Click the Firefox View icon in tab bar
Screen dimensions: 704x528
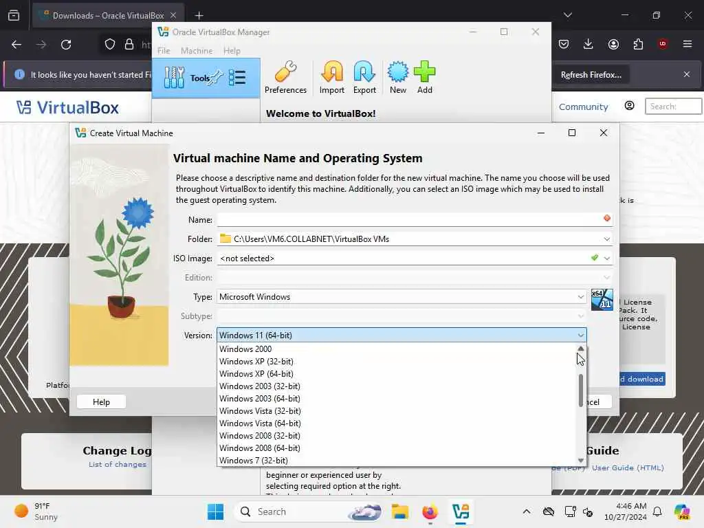14,16
